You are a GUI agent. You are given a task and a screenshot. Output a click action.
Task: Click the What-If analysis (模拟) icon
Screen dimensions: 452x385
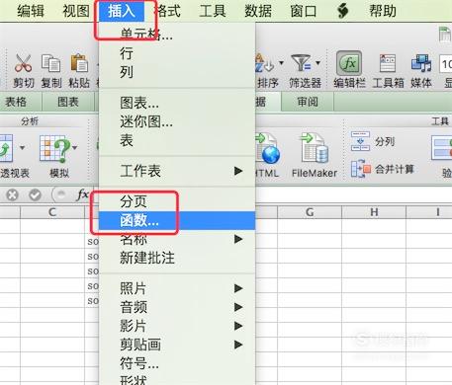tap(54, 149)
